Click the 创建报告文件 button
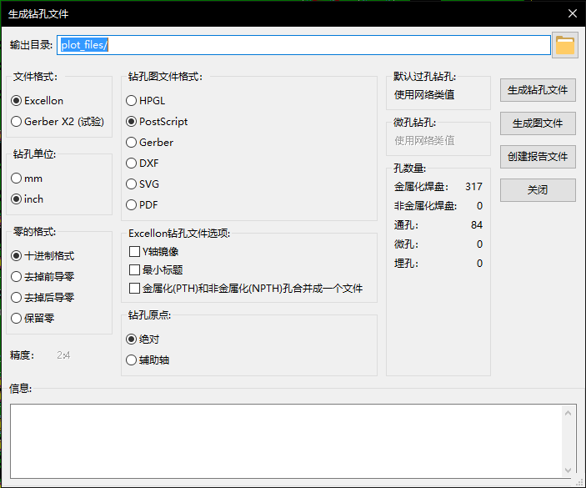Viewport: 586px width, 488px height. 538,157
